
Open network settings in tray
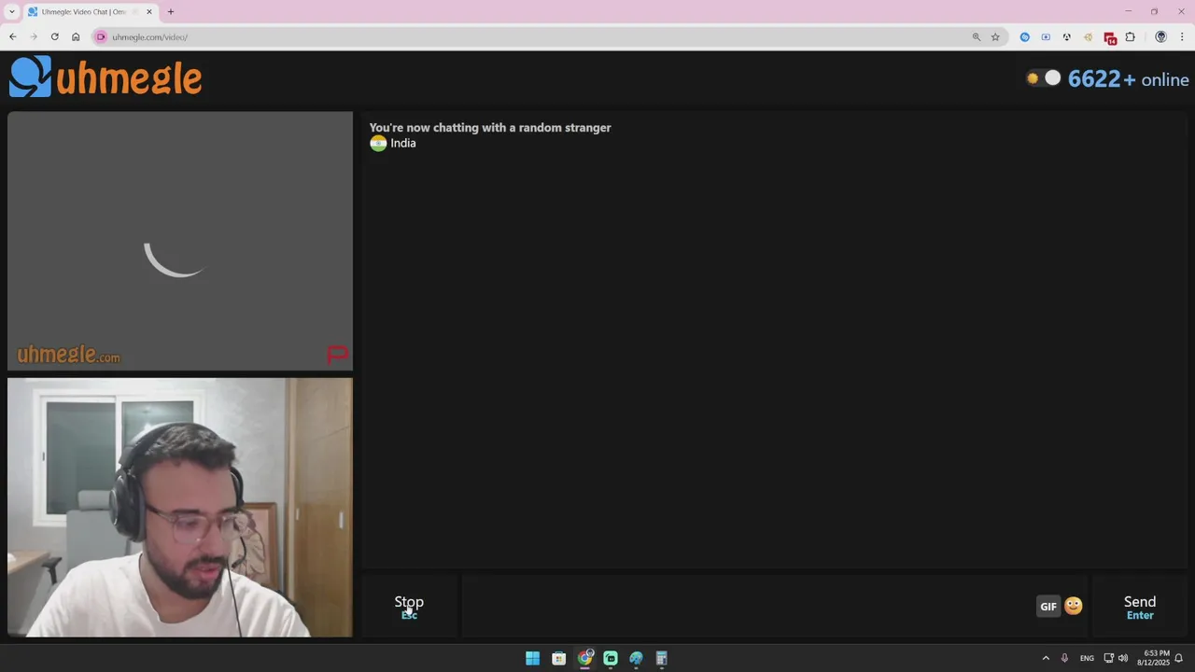coord(1108,658)
